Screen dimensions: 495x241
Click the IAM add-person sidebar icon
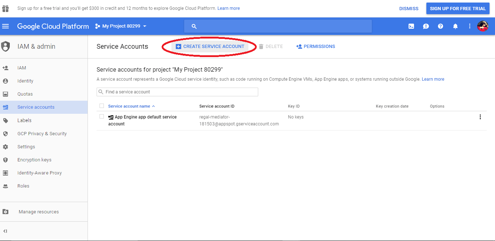pos(5,68)
